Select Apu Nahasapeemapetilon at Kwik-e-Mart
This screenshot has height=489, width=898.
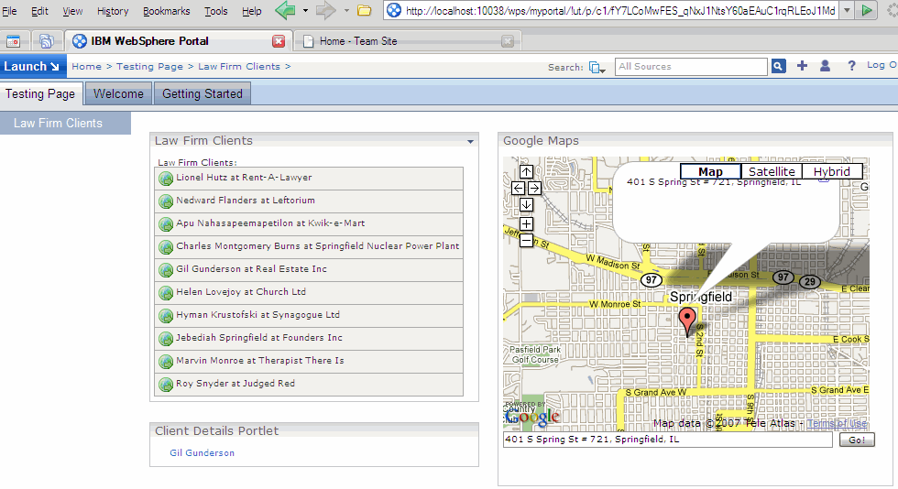pos(309,223)
